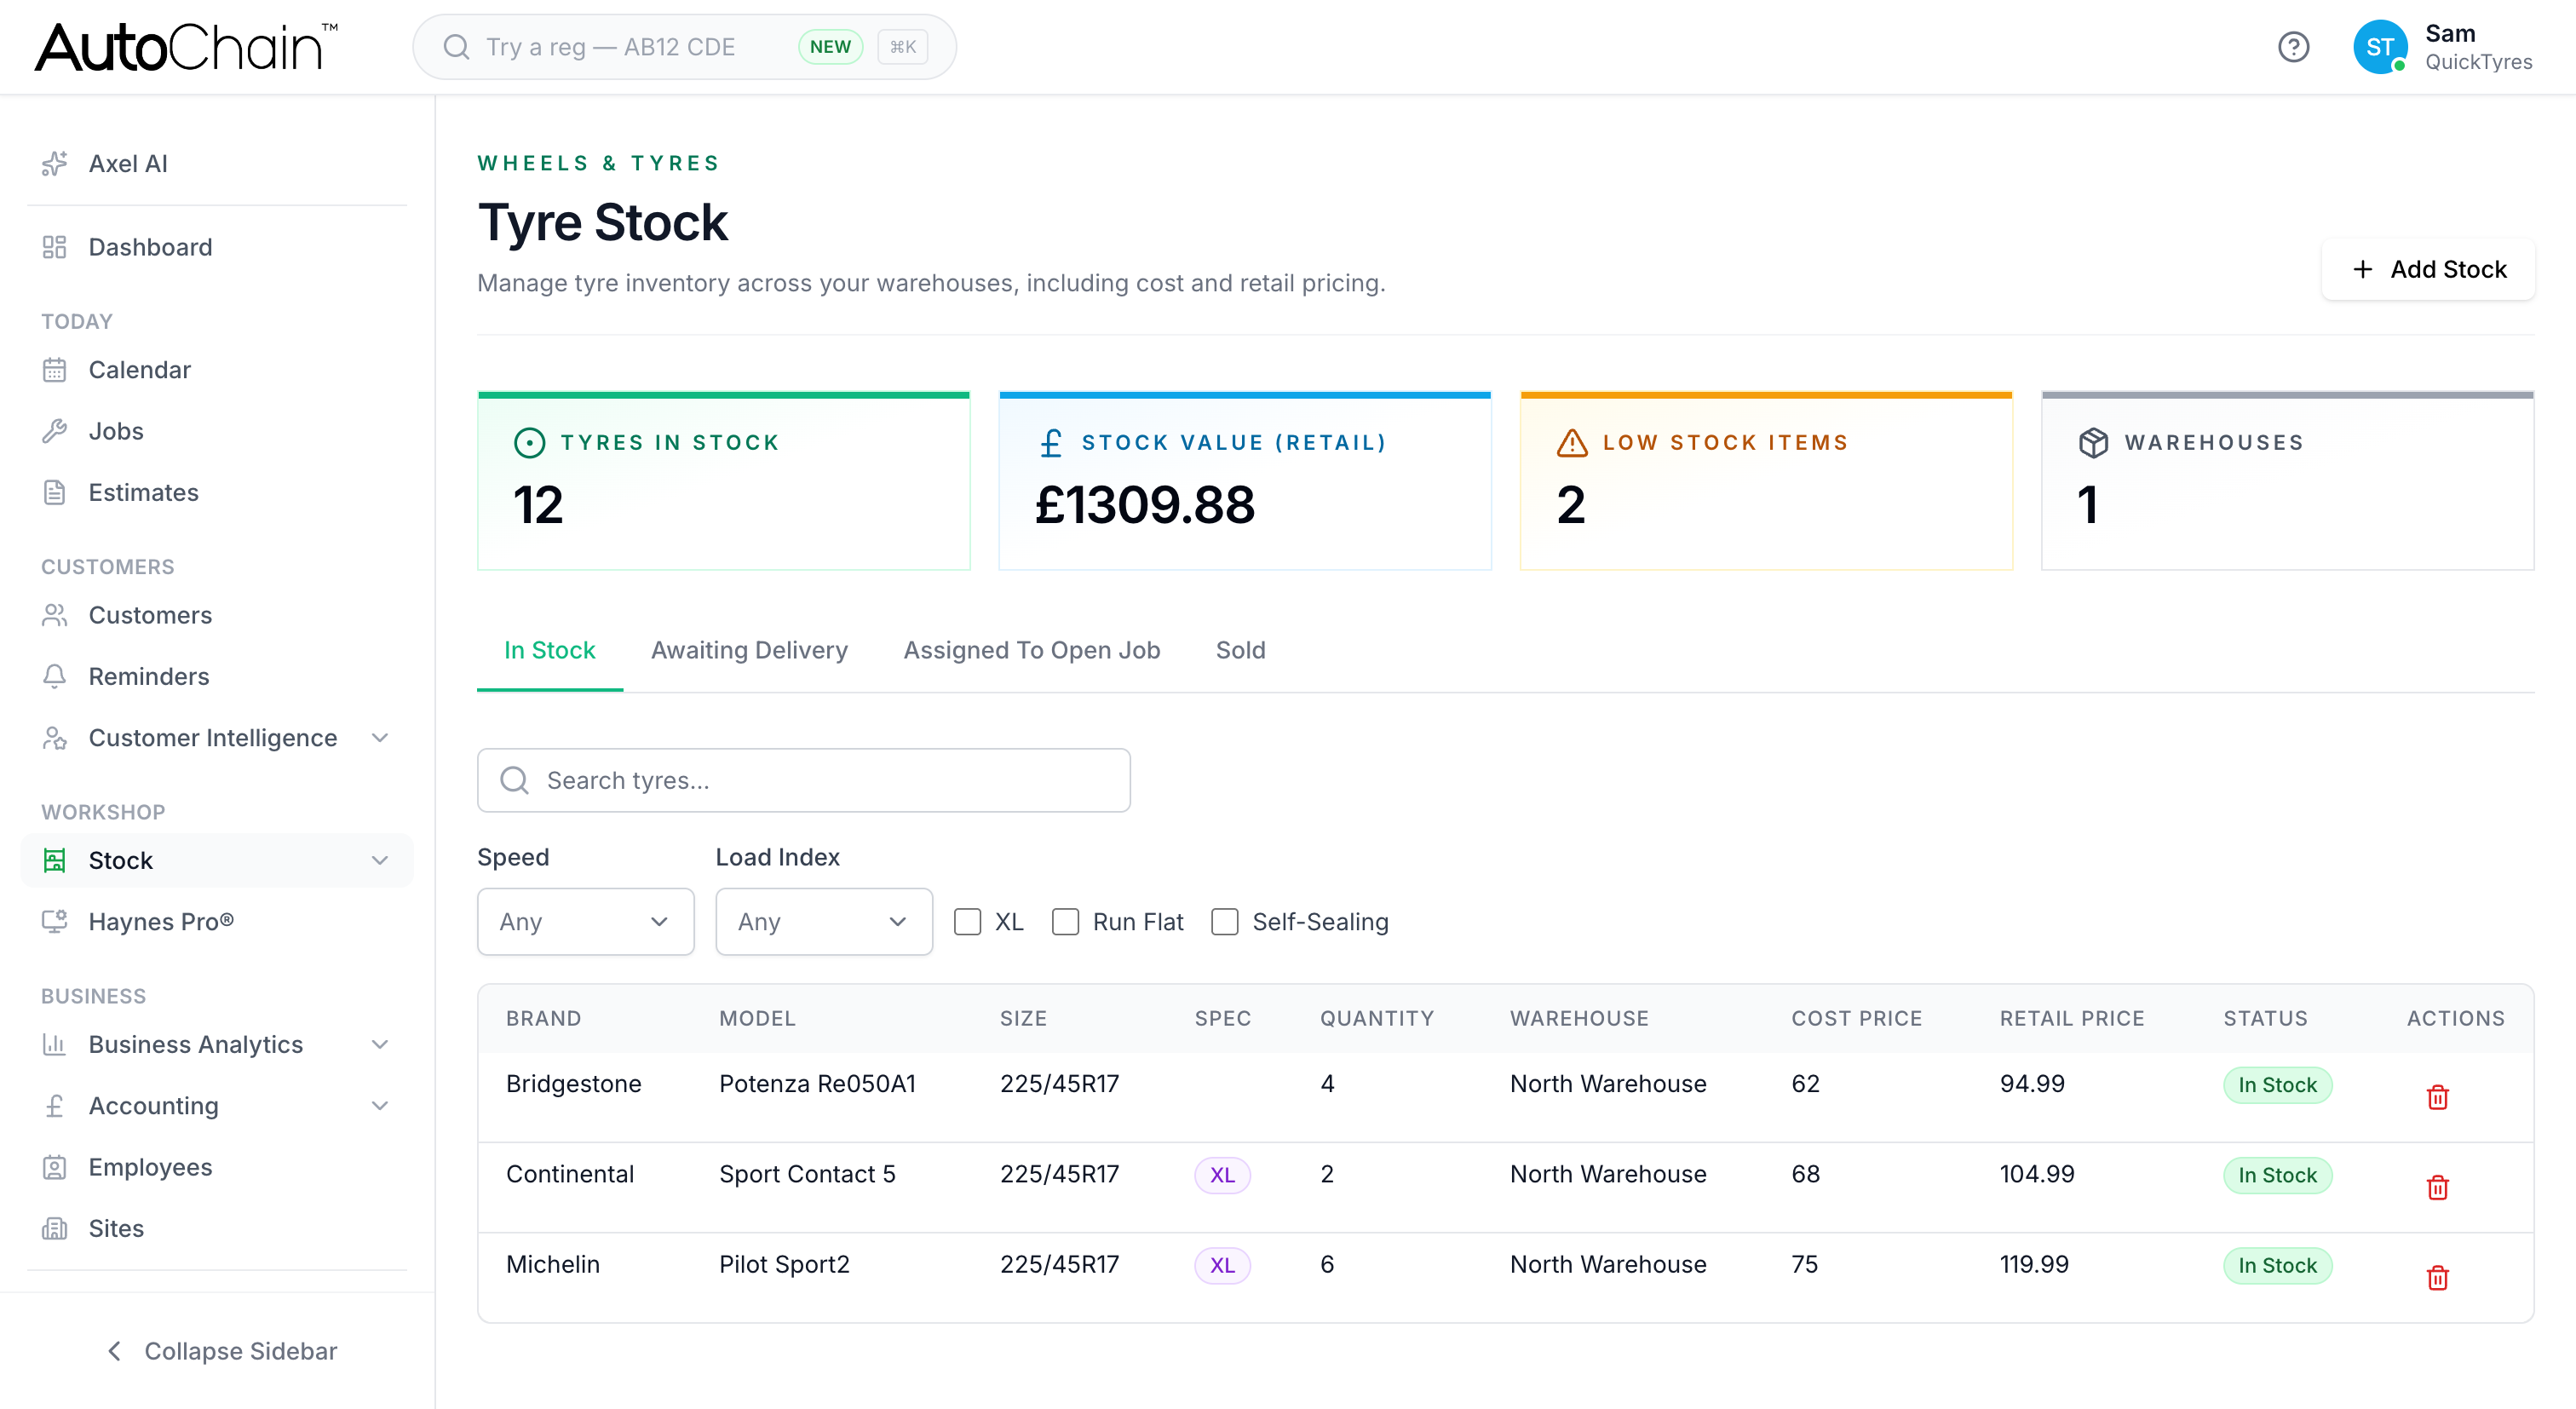View the Sold tab
The height and width of the screenshot is (1409, 2576).
(x=1240, y=650)
